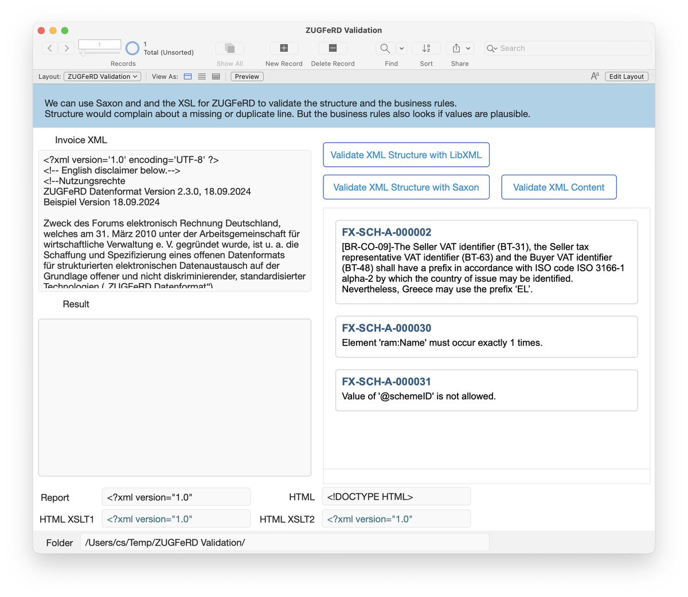Click the BR-CO-09 VAT identifier message
The width and height of the screenshot is (688, 597).
click(x=483, y=268)
